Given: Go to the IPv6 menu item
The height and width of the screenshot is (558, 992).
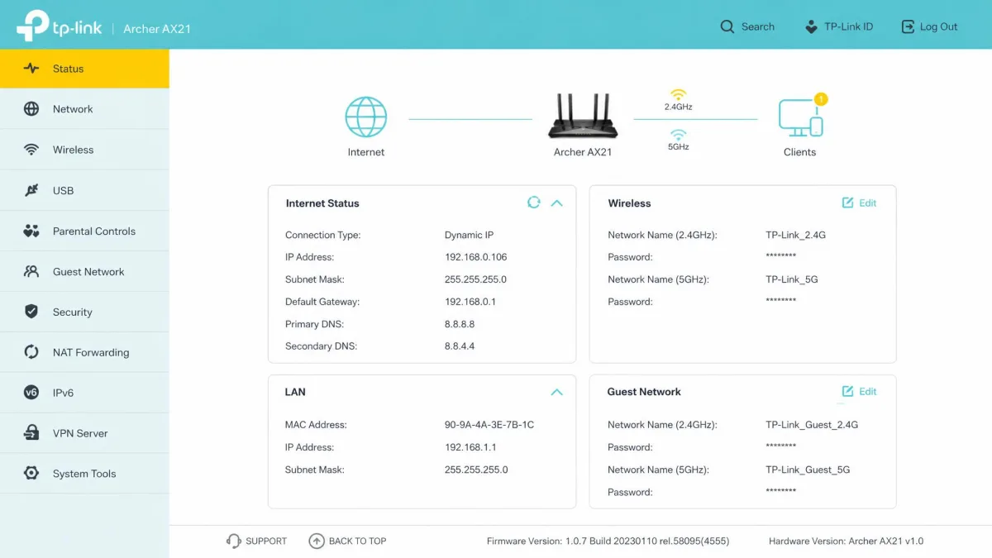Looking at the screenshot, I should point(84,393).
